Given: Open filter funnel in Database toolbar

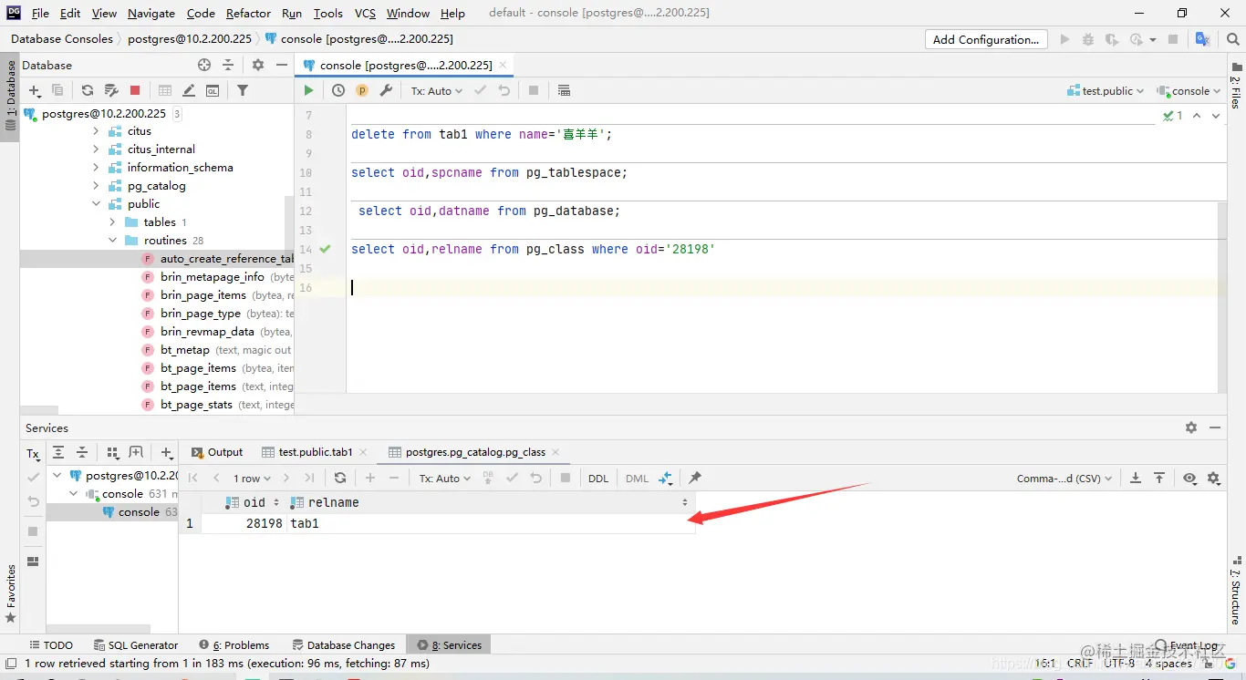Looking at the screenshot, I should [x=243, y=90].
